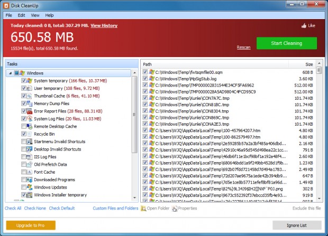The width and height of the screenshot is (328, 236).
Task: Click the Memory Dump Files icon
Action: click(x=30, y=103)
